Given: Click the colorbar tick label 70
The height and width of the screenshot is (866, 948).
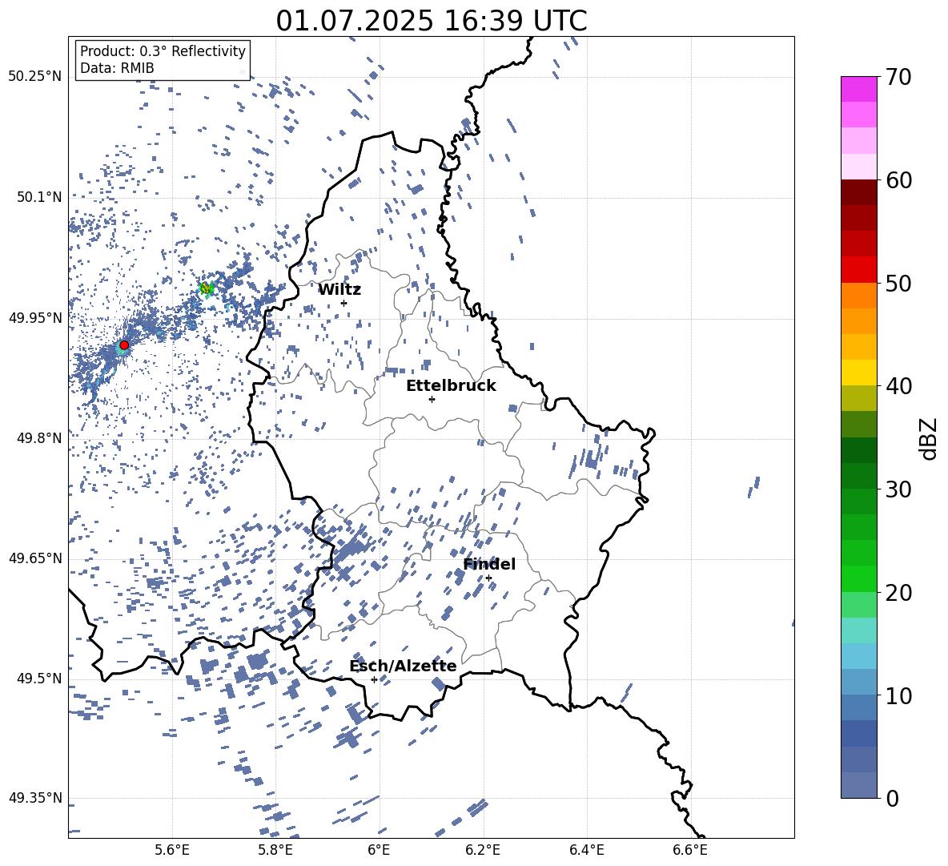Looking at the screenshot, I should (x=899, y=77).
